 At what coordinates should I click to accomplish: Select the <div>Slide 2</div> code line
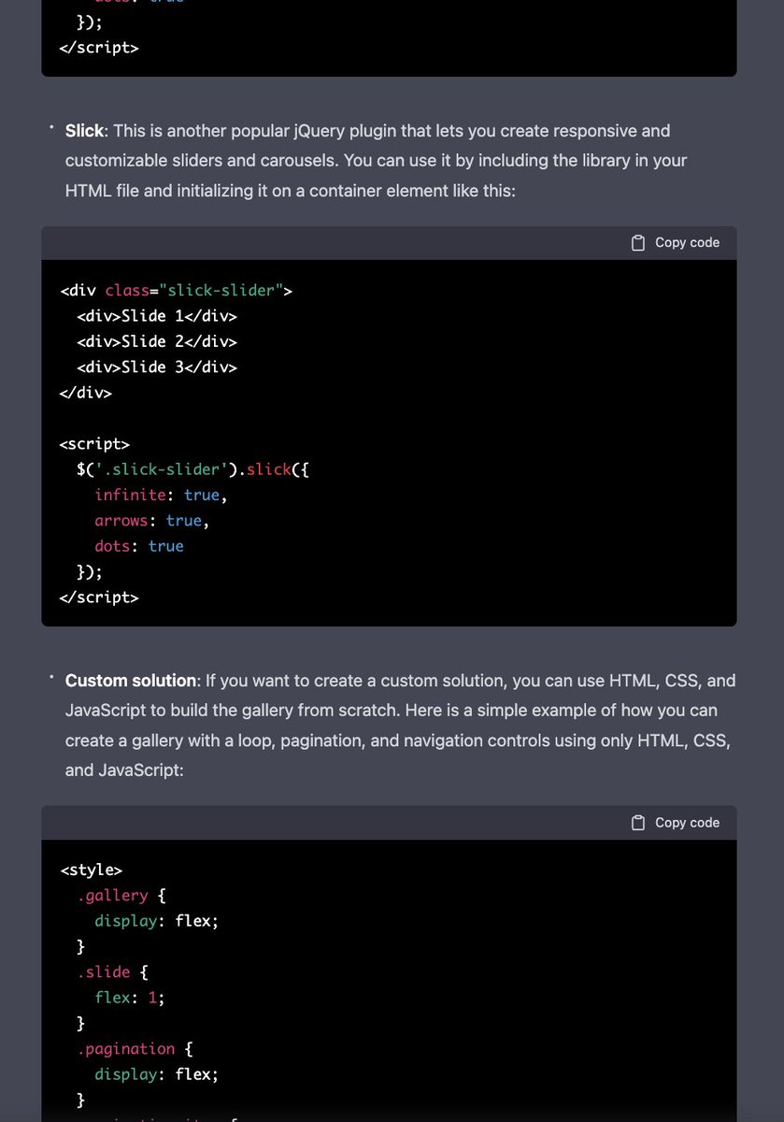click(x=157, y=341)
